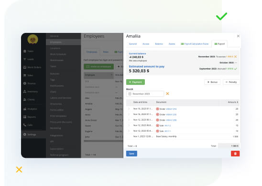Open Reports via its table icon
Viewport: 262px width, 186px height.
click(25, 117)
